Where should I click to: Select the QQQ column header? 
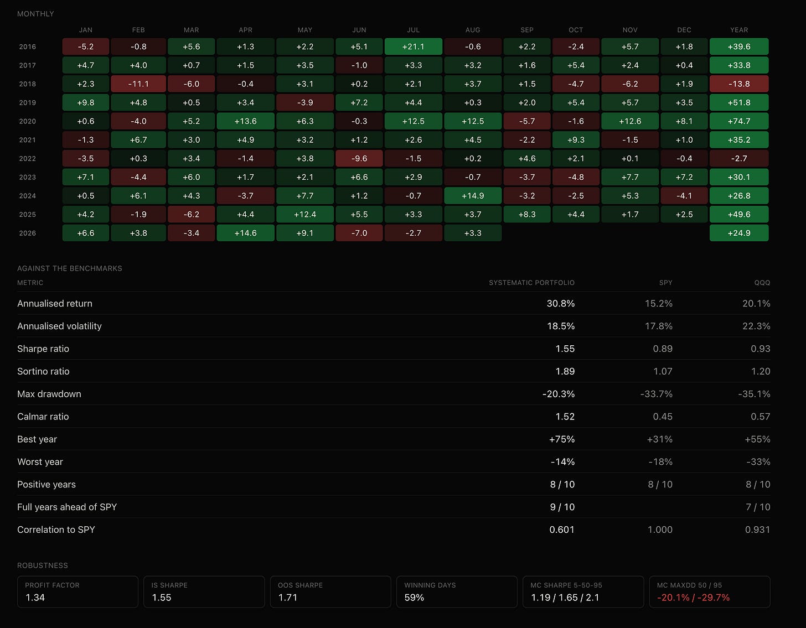[762, 283]
